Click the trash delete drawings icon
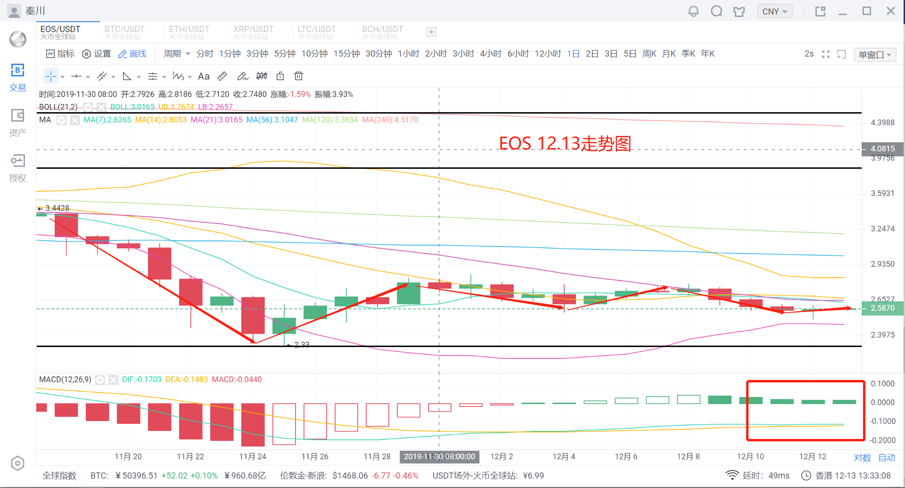Screen dimensions: 905x488 click(298, 76)
